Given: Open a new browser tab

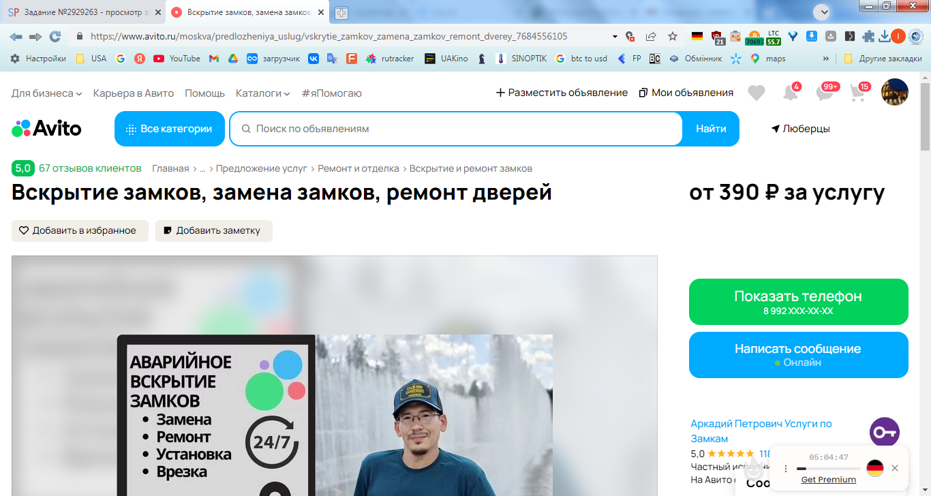Looking at the screenshot, I should (341, 12).
